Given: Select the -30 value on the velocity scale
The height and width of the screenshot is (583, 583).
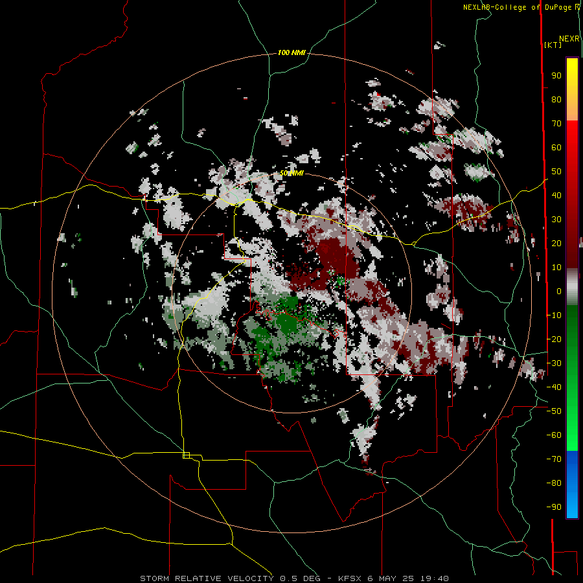Looking at the screenshot, I should 554,363.
